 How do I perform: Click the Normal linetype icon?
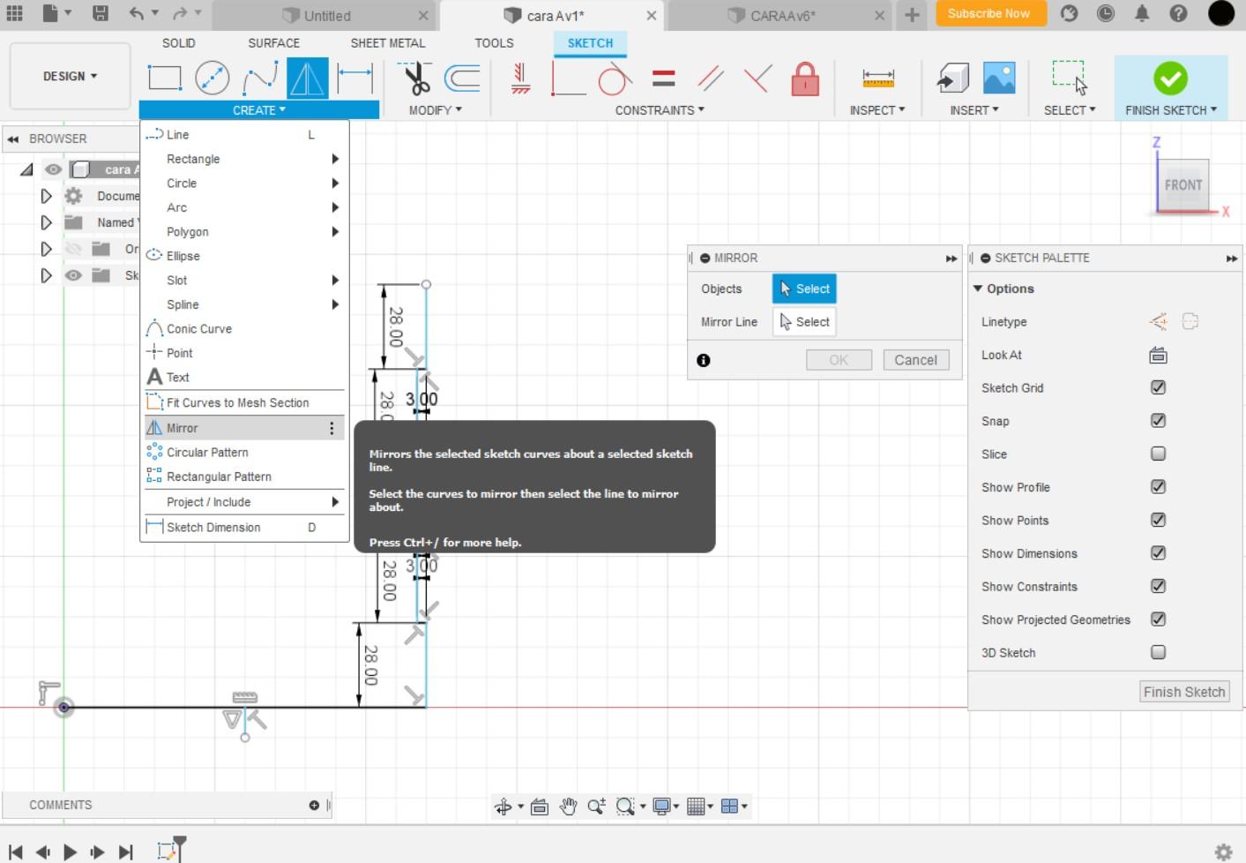pyautogui.click(x=1158, y=321)
